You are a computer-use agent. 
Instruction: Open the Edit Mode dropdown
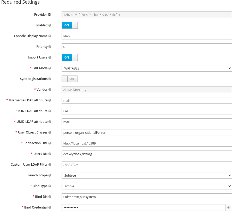point(146,68)
